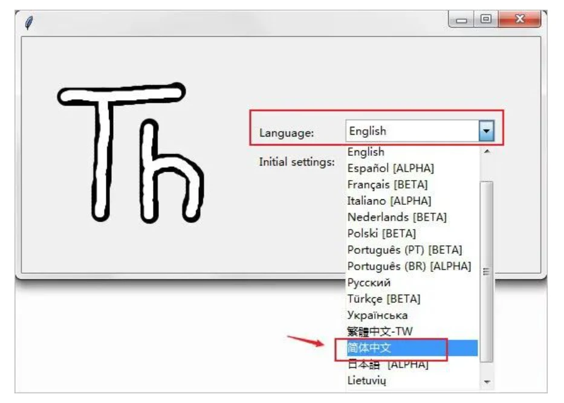Screen dimensions: 564x403
Task: Click the feather icon in title bar
Action: (28, 22)
